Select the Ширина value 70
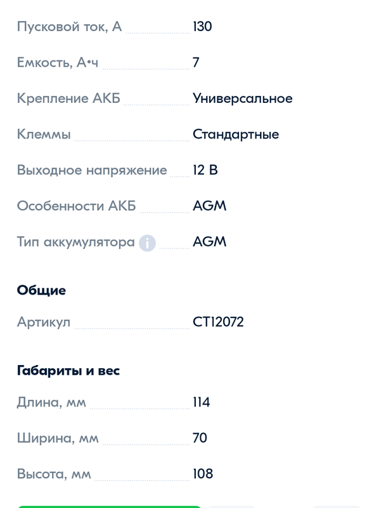Image resolution: width=379 pixels, height=508 pixels. tap(200, 438)
